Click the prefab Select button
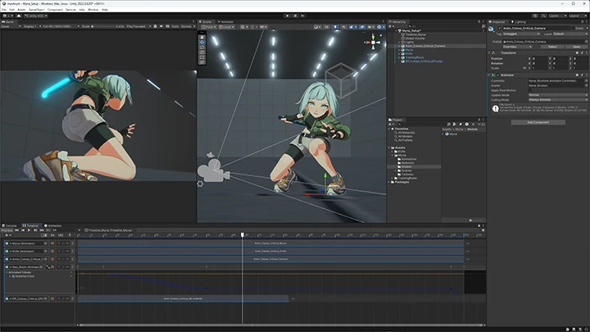This screenshot has width=590, height=332. click(x=552, y=47)
